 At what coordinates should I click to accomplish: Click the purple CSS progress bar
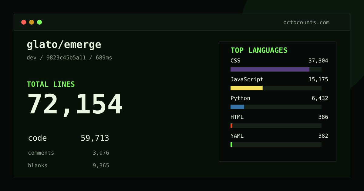click(x=270, y=69)
